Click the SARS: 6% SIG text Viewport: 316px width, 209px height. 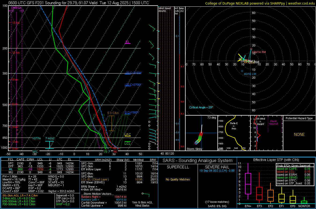tap(217, 206)
